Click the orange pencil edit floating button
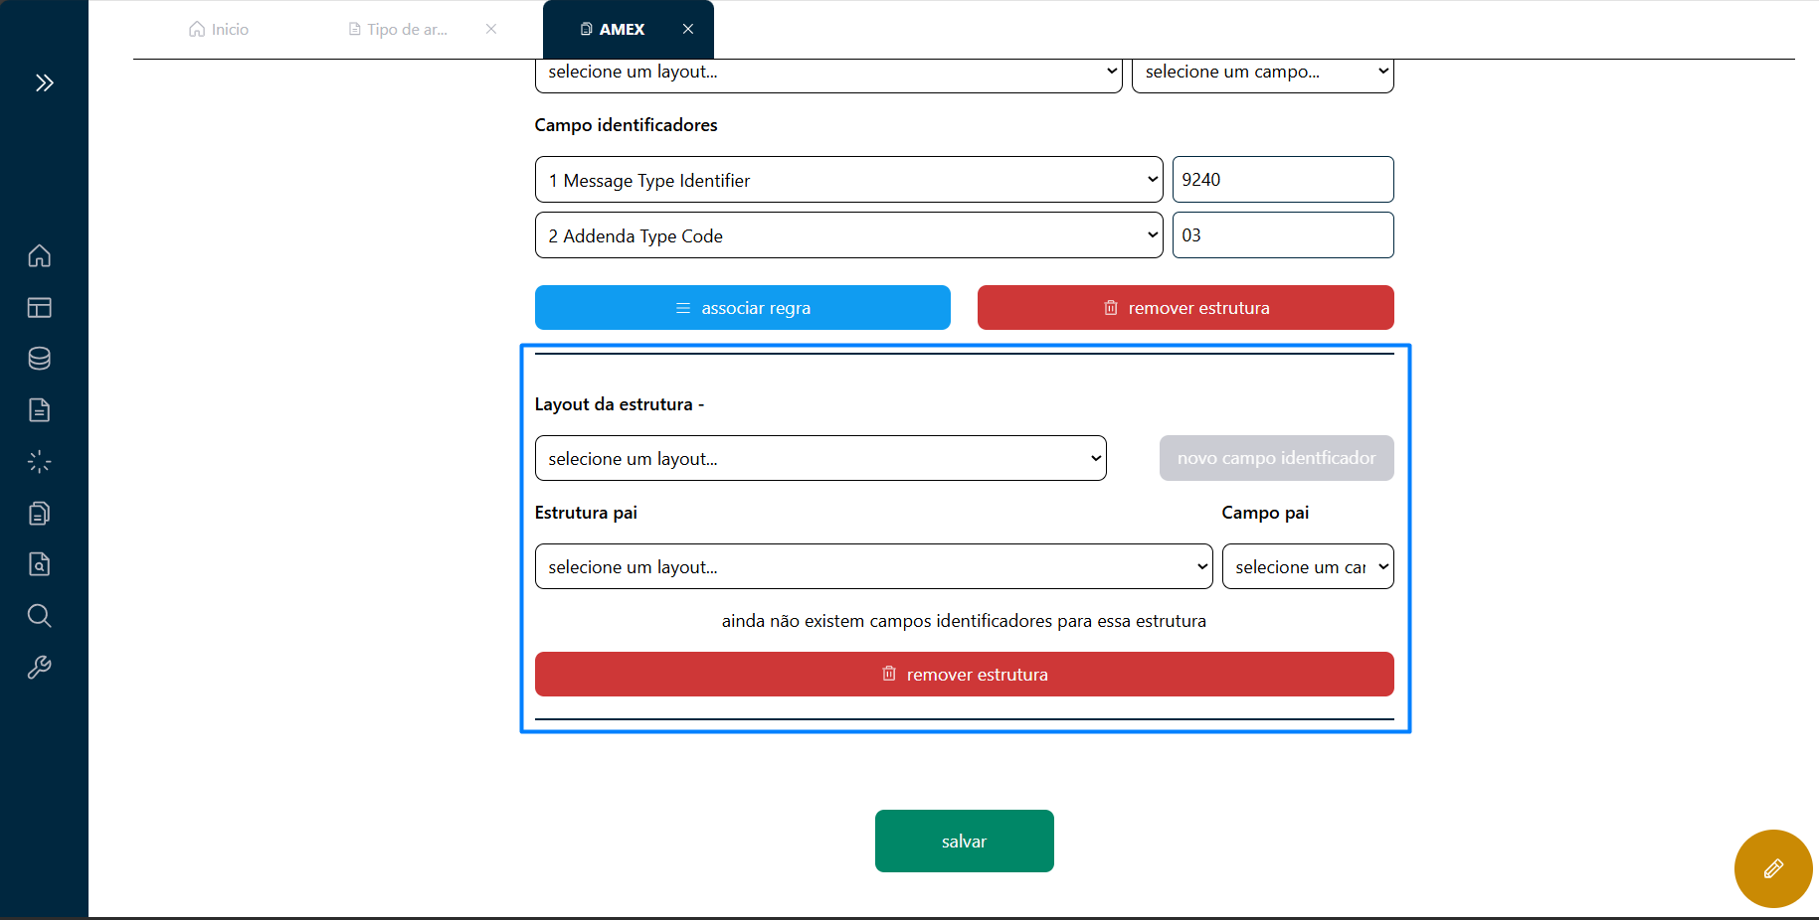This screenshot has height=920, width=1819. pos(1772,868)
